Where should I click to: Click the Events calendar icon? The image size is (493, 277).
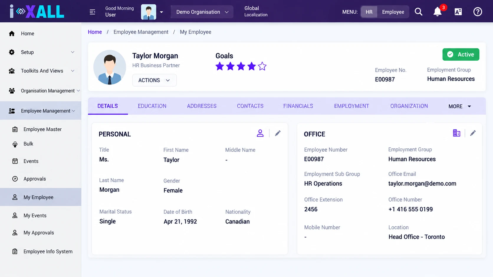coord(15,161)
